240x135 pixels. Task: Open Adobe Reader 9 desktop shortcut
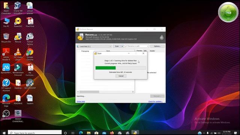[6, 54]
